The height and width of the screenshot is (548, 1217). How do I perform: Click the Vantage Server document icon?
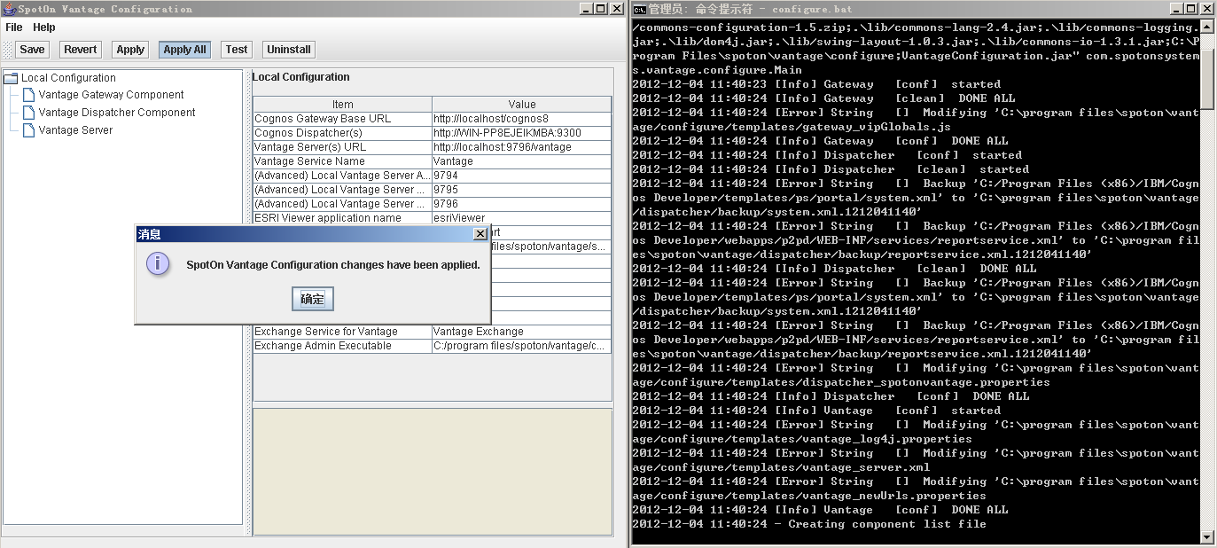29,130
